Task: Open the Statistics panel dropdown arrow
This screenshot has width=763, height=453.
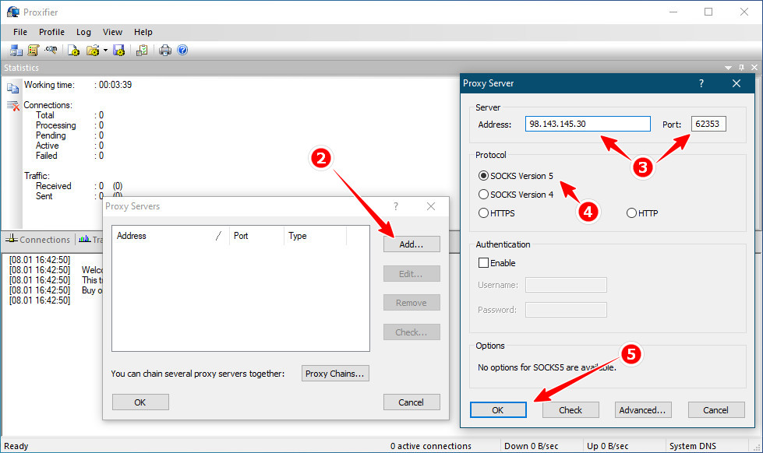Action: click(x=728, y=68)
